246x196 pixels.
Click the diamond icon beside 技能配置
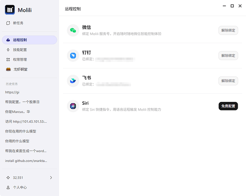tap(8, 50)
